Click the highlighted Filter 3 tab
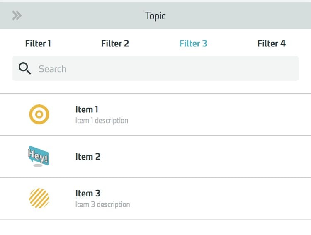 click(193, 44)
